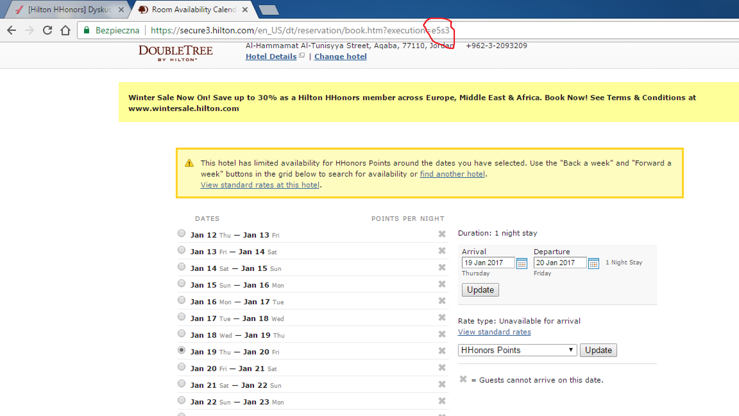Click the browser forward arrow
Image resolution: width=739 pixels, height=416 pixels.
[x=30, y=31]
